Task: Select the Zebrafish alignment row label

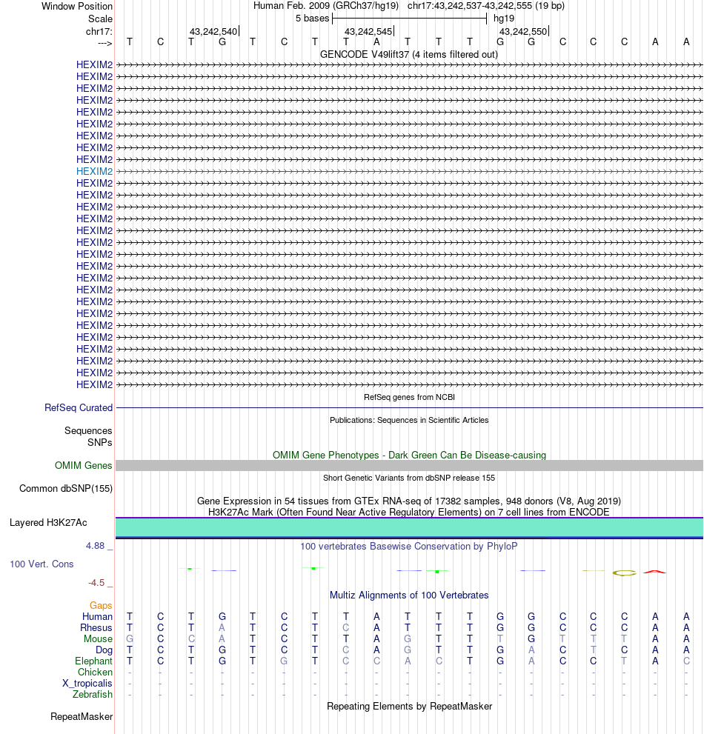Action: [93, 694]
